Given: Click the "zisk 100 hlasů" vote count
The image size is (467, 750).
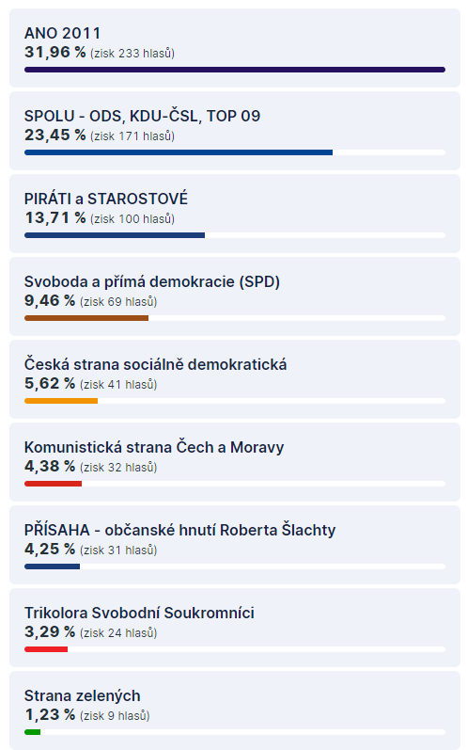Looking at the screenshot, I should click(x=132, y=219).
